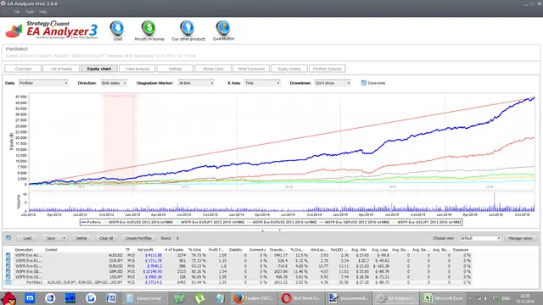543x305 pixels.
Task: Open the blue screen icon left of Google in taskbar
Action: click(70, 298)
